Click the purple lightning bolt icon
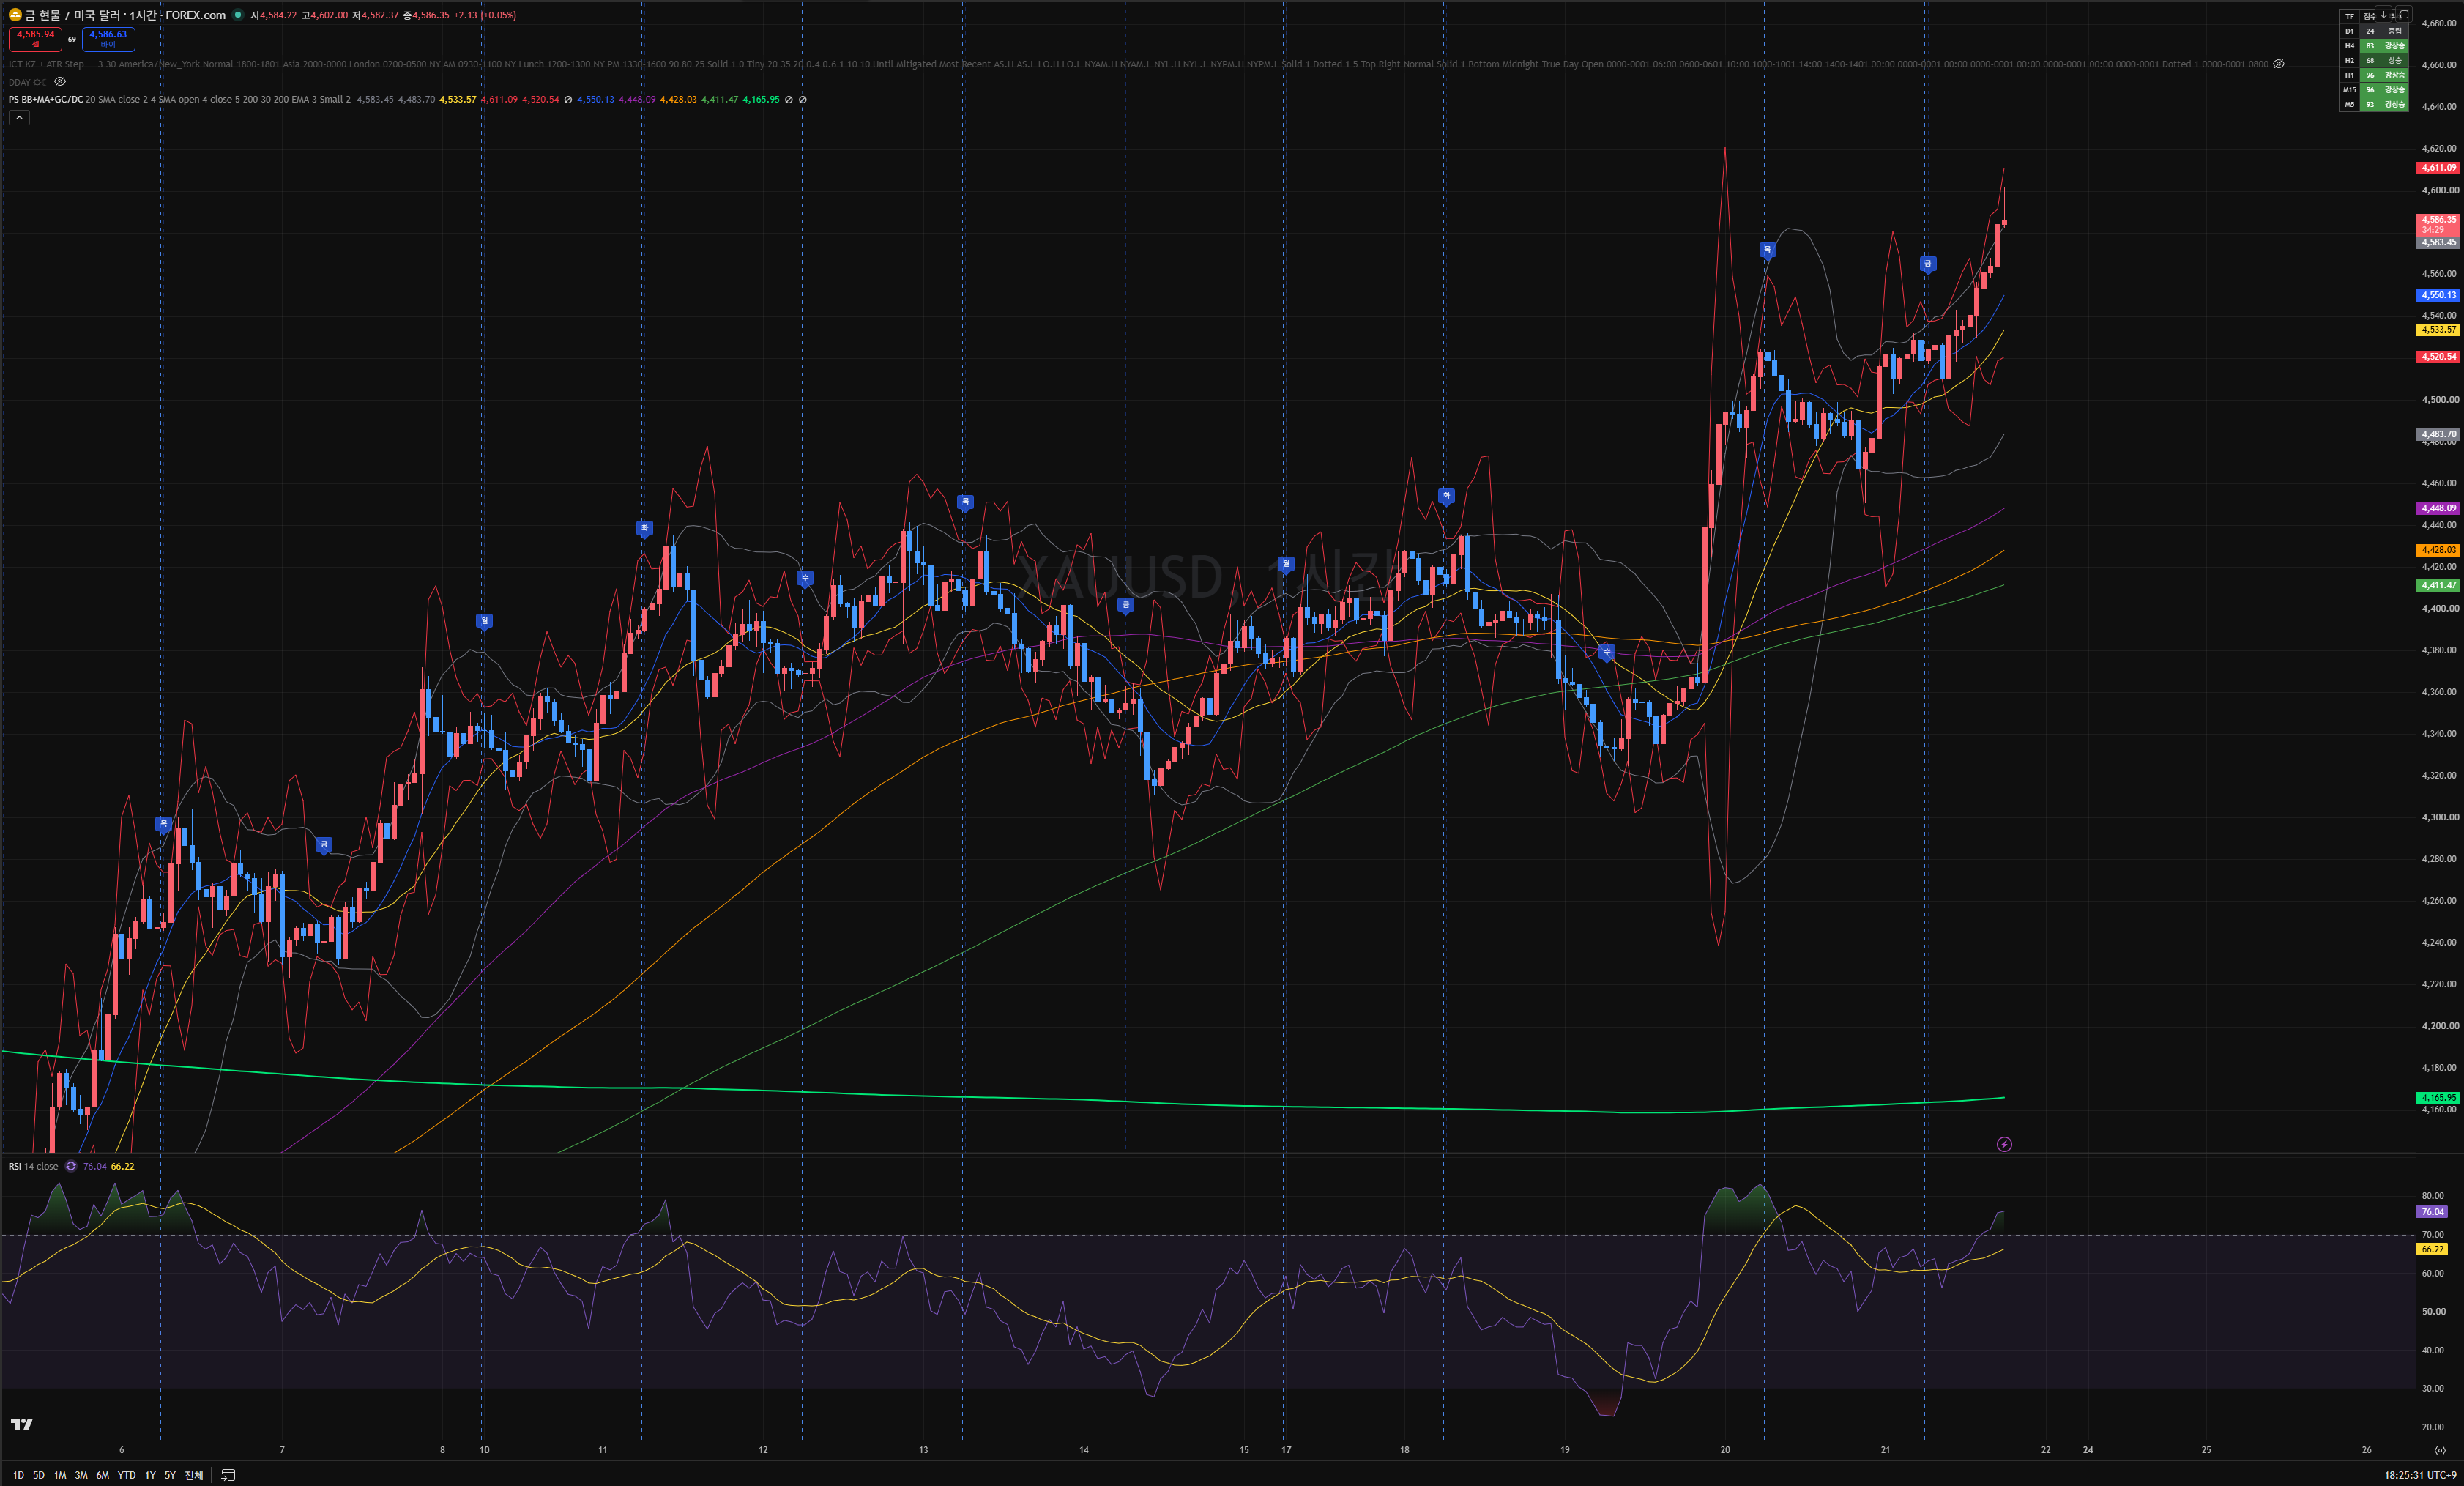This screenshot has height=1486, width=2464. point(2004,1144)
